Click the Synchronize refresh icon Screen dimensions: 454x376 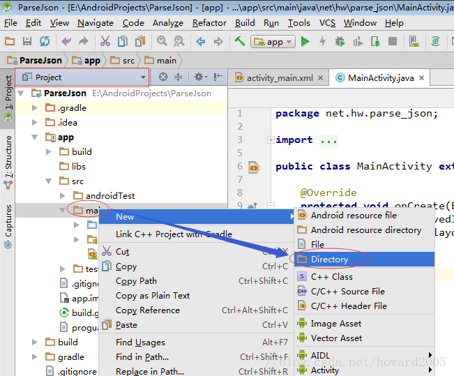(x=45, y=41)
